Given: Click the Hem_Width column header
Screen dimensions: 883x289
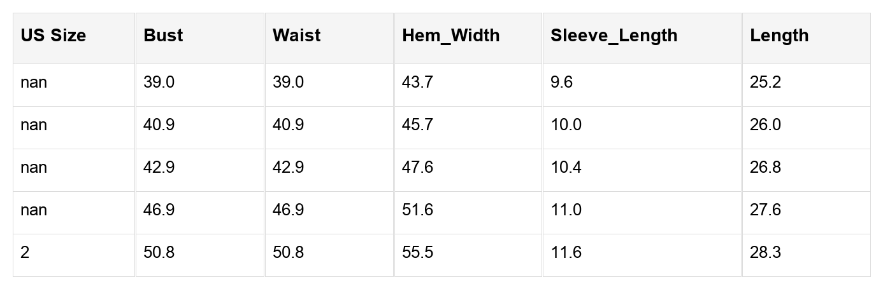Looking at the screenshot, I should pos(450,36).
